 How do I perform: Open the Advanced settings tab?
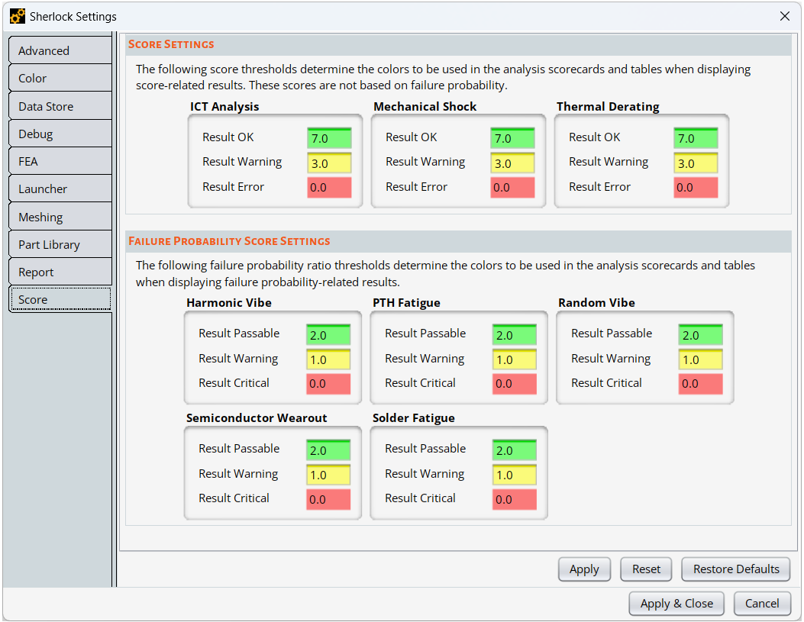[x=60, y=50]
